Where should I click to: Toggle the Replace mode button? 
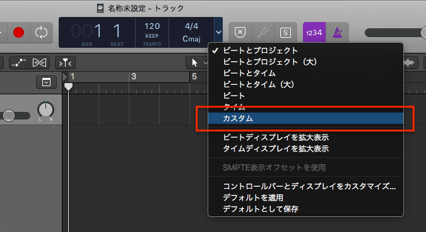click(x=240, y=33)
